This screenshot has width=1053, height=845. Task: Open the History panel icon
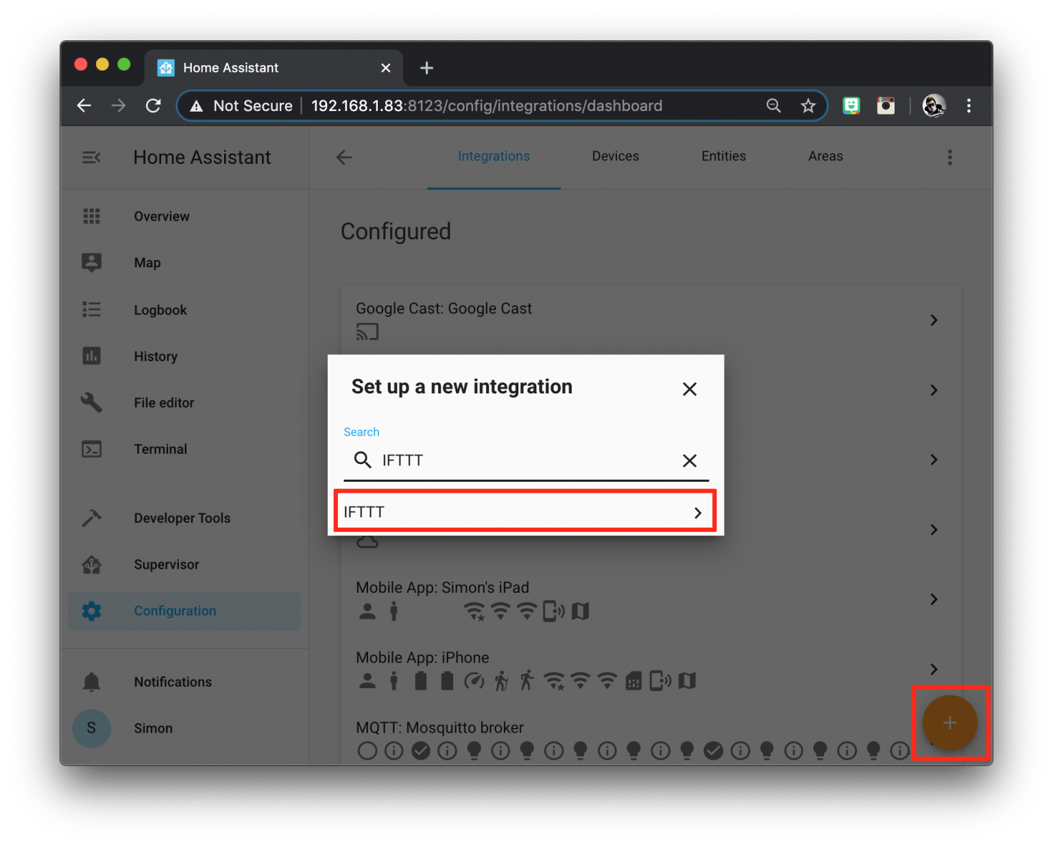(x=91, y=356)
